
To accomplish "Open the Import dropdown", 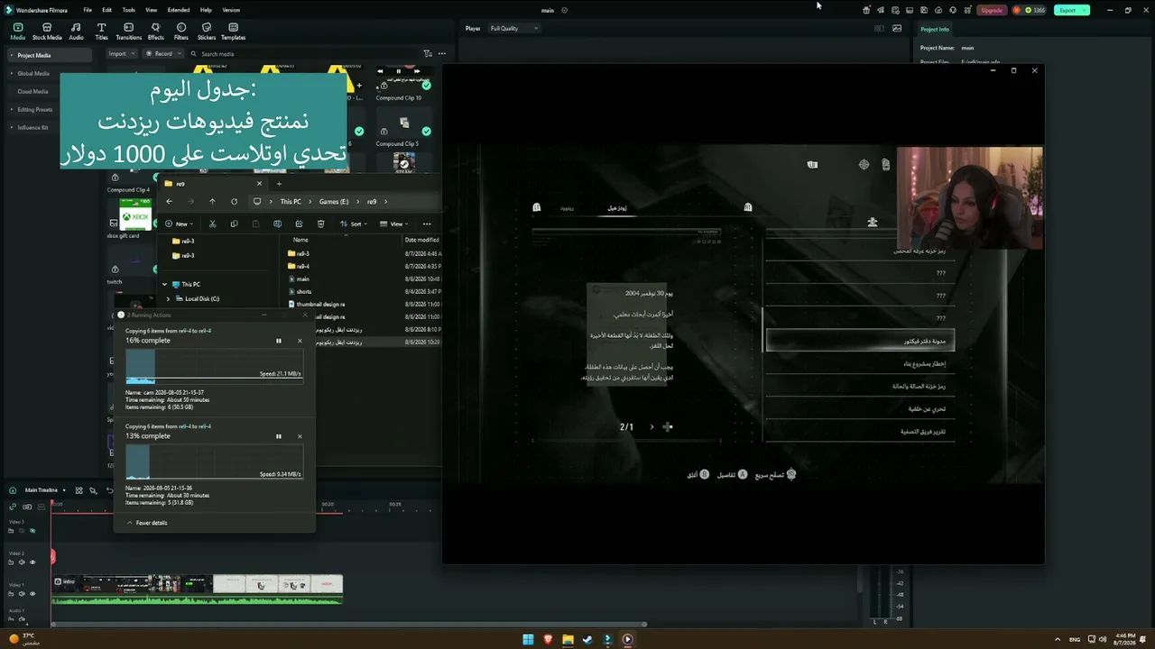I will click(x=120, y=54).
